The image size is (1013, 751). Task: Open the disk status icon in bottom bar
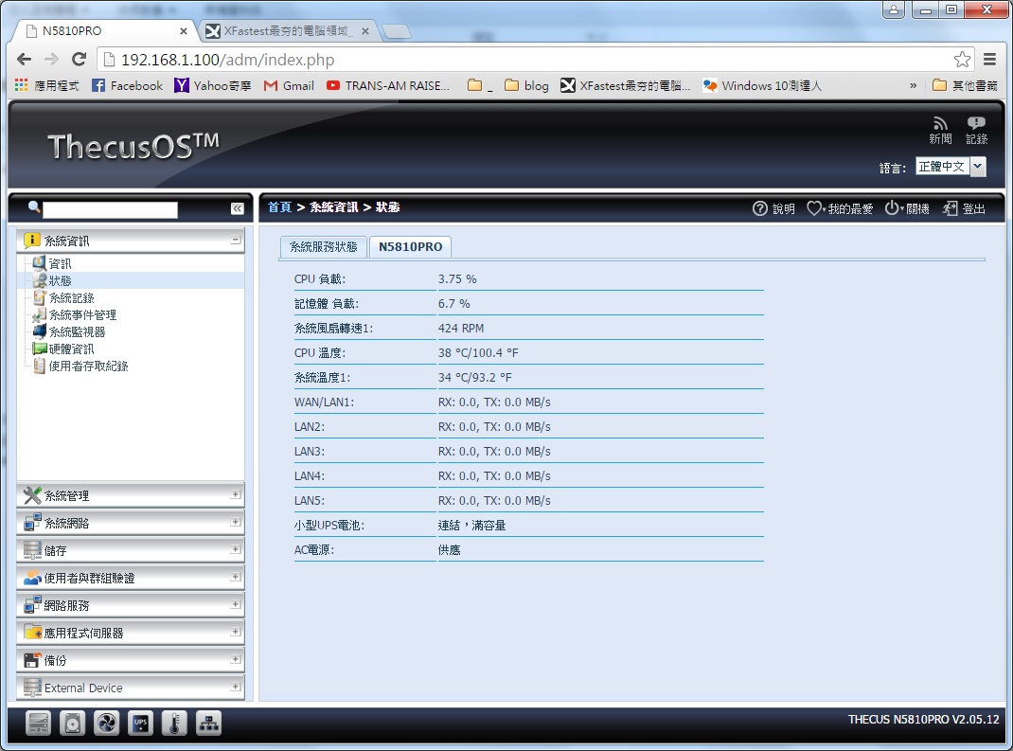[x=38, y=724]
